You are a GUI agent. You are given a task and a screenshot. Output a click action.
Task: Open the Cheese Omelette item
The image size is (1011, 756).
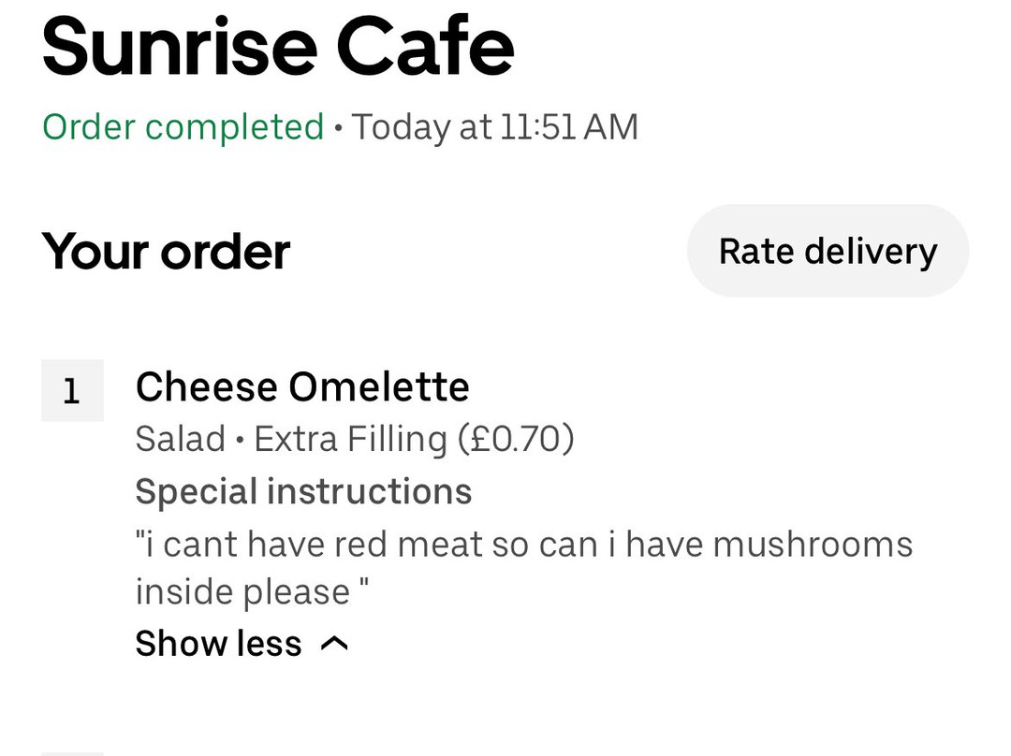coord(302,387)
